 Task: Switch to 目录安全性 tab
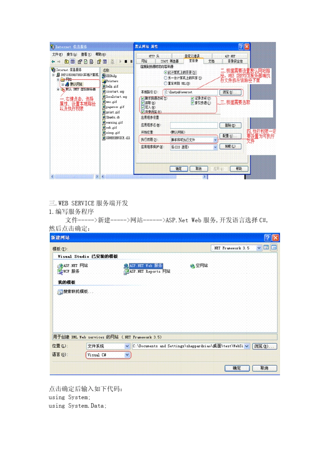click(x=235, y=61)
